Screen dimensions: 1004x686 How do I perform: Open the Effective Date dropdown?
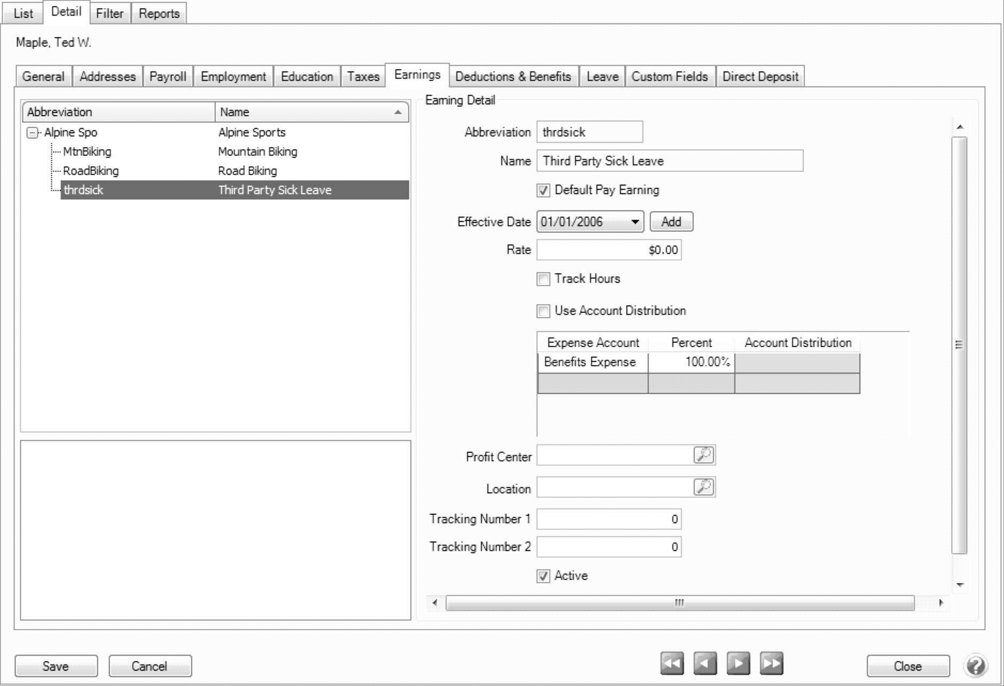(635, 222)
